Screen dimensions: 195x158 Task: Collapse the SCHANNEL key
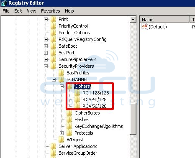(x=54, y=79)
